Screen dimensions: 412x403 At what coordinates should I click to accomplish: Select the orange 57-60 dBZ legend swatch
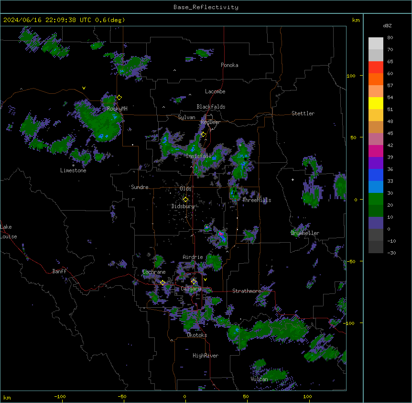[x=376, y=79]
